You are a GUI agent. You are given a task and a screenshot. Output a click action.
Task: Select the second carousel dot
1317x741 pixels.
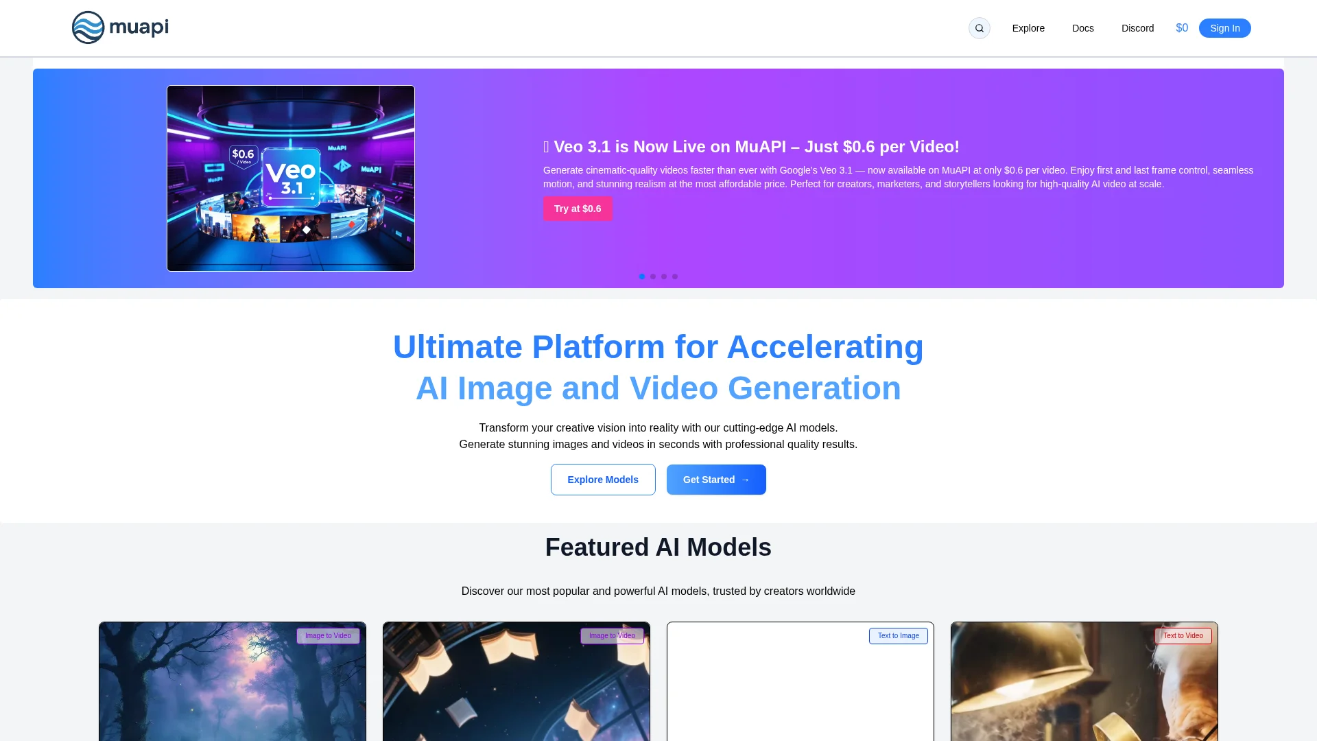[653, 277]
